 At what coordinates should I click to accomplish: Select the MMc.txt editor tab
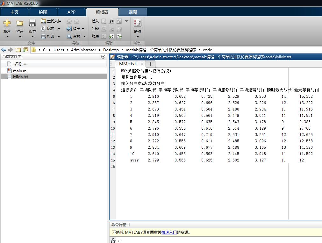(127, 64)
